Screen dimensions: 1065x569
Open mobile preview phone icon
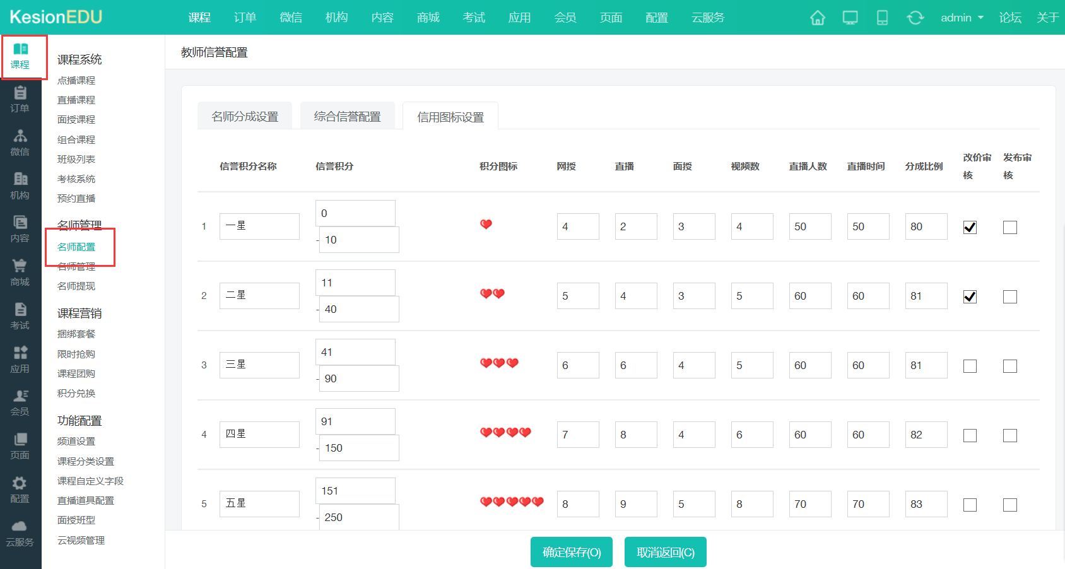[x=882, y=18]
